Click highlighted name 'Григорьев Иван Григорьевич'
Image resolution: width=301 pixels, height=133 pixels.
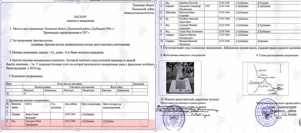pos(33,123)
